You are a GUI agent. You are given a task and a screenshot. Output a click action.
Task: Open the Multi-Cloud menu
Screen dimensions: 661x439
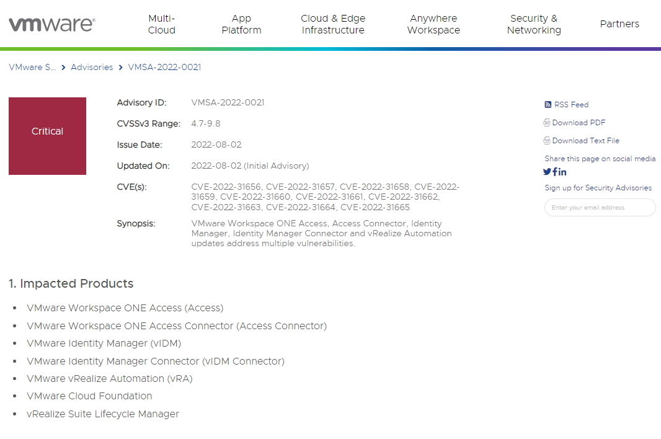(x=162, y=24)
